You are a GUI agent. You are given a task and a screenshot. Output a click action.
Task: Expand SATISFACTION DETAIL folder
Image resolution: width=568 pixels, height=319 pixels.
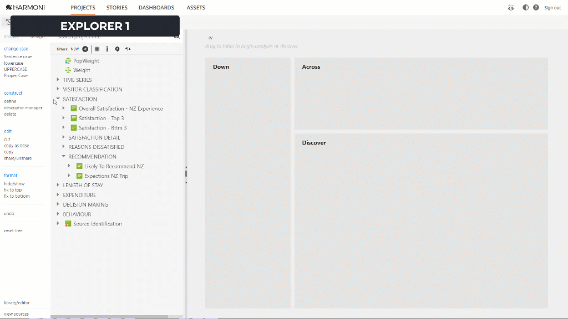coord(63,137)
